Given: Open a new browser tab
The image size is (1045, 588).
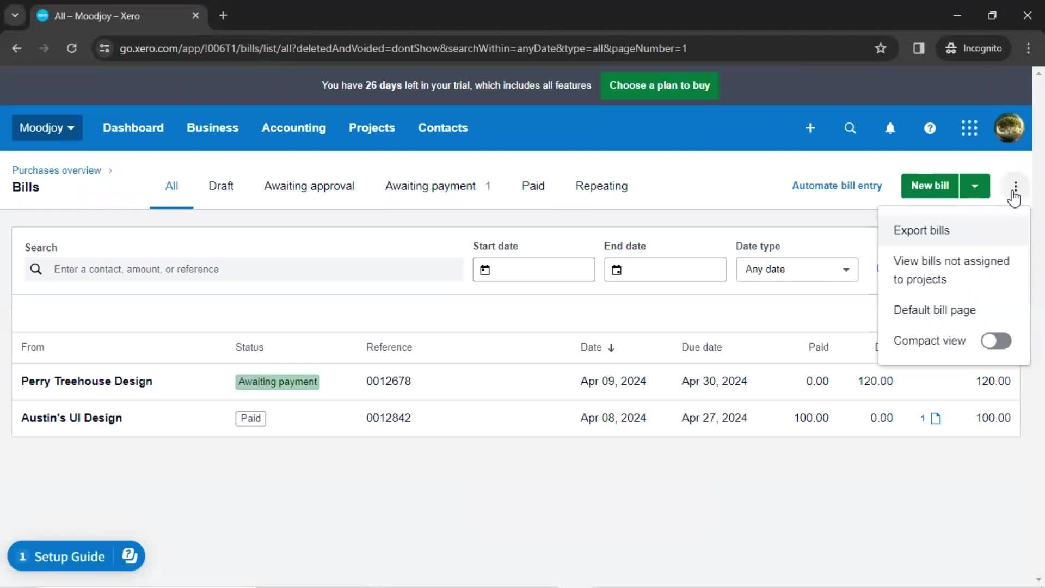Looking at the screenshot, I should click(223, 15).
